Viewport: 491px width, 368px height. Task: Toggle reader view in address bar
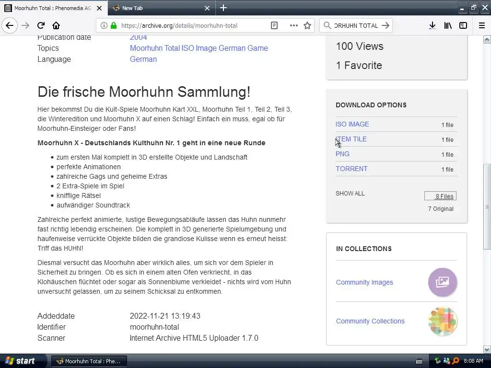pos(274,26)
